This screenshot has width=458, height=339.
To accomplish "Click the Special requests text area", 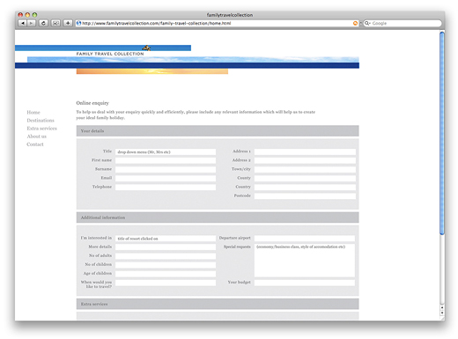I will point(305,261).
